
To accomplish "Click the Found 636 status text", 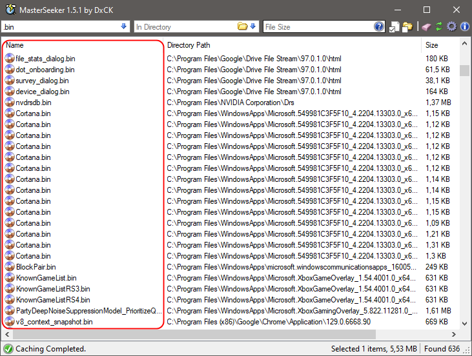I will 442,349.
